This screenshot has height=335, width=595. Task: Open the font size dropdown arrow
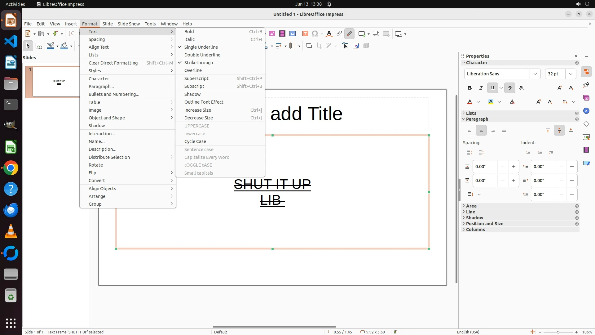tap(571, 74)
